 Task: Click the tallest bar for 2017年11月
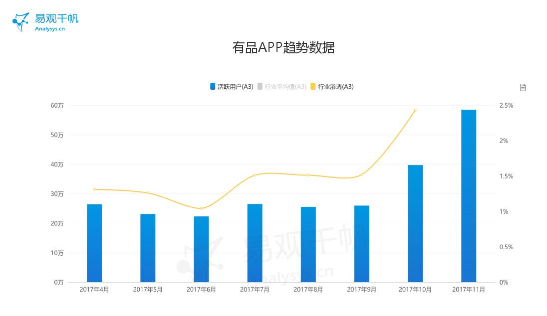tap(469, 196)
